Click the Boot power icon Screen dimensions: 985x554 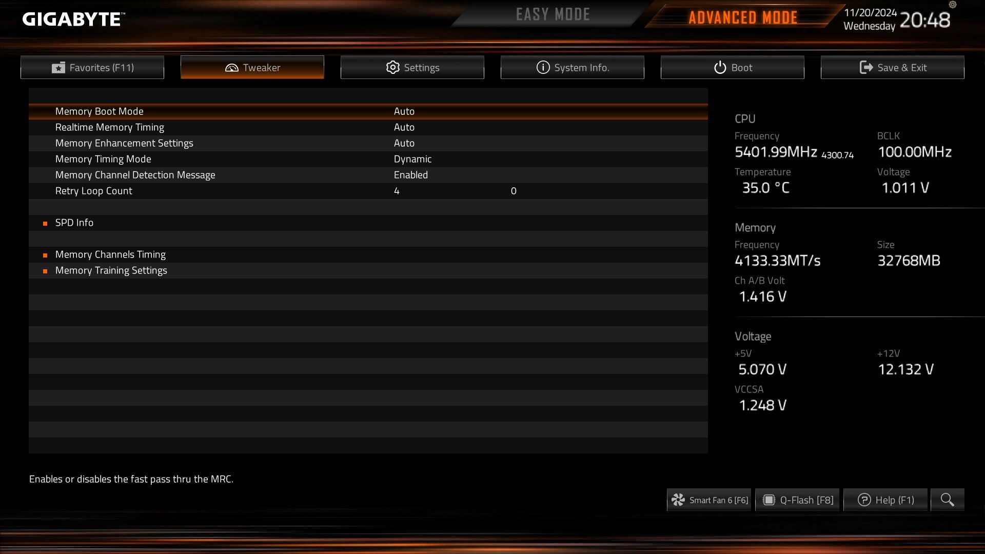coord(720,67)
